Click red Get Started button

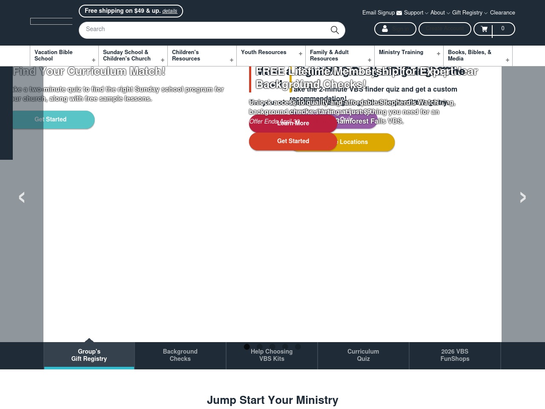pyautogui.click(x=293, y=141)
